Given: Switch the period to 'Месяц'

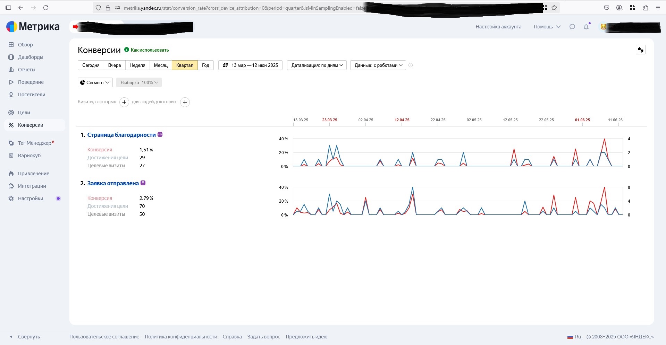Looking at the screenshot, I should pyautogui.click(x=161, y=65).
